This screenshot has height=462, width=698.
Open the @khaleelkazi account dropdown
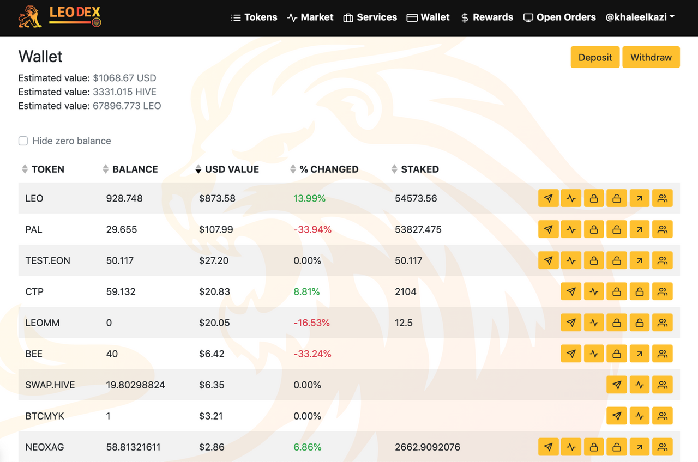click(640, 17)
